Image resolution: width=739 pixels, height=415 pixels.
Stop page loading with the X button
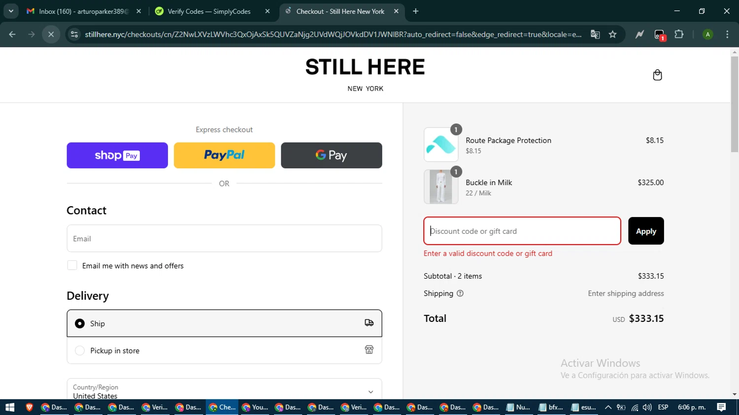pyautogui.click(x=51, y=34)
